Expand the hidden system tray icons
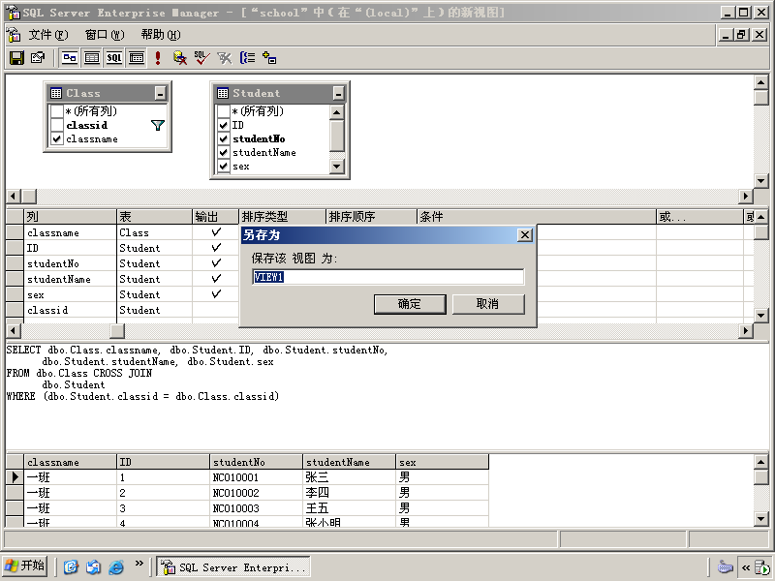The image size is (775, 581). (745, 567)
